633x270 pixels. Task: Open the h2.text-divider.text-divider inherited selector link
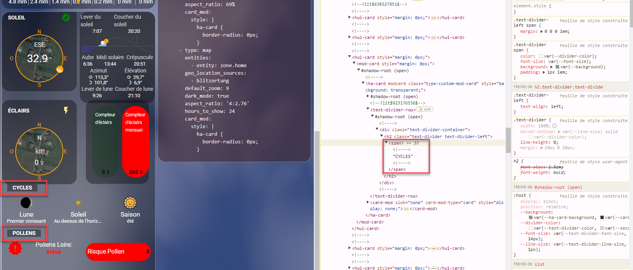click(x=568, y=87)
